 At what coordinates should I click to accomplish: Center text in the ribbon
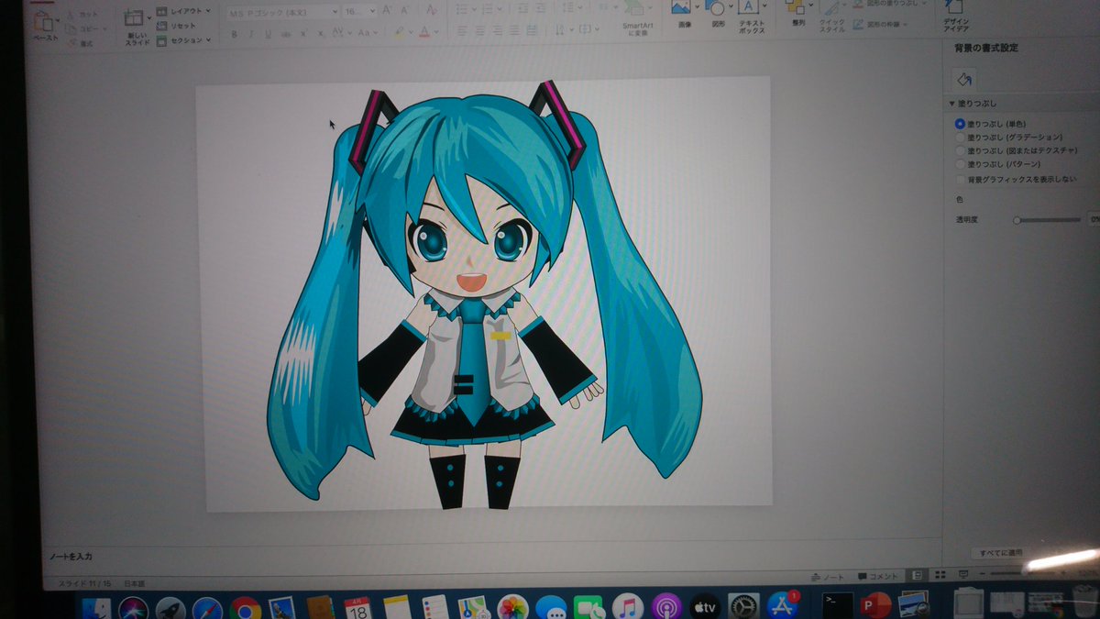(479, 30)
